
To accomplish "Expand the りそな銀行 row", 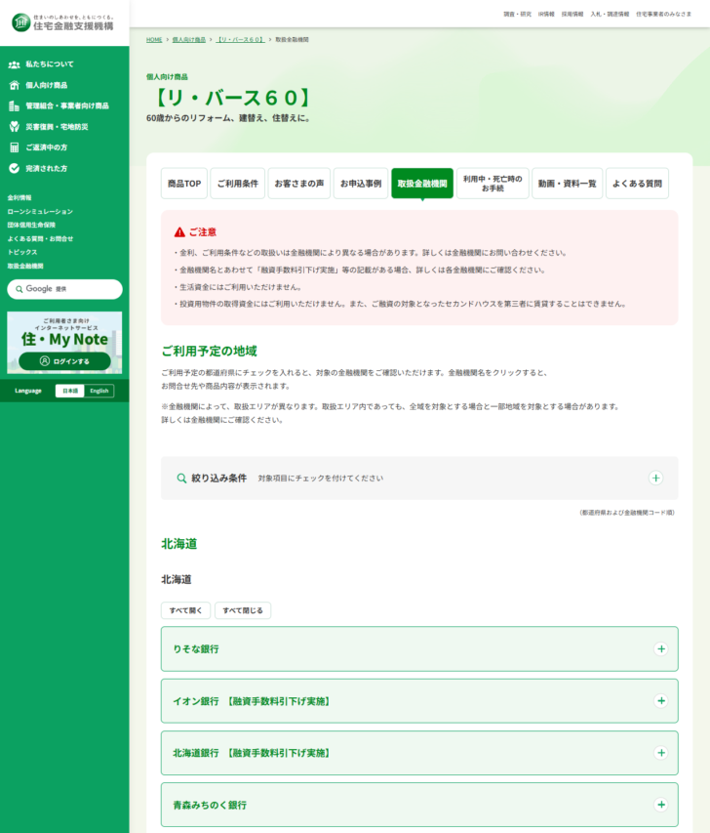I will (419, 648).
